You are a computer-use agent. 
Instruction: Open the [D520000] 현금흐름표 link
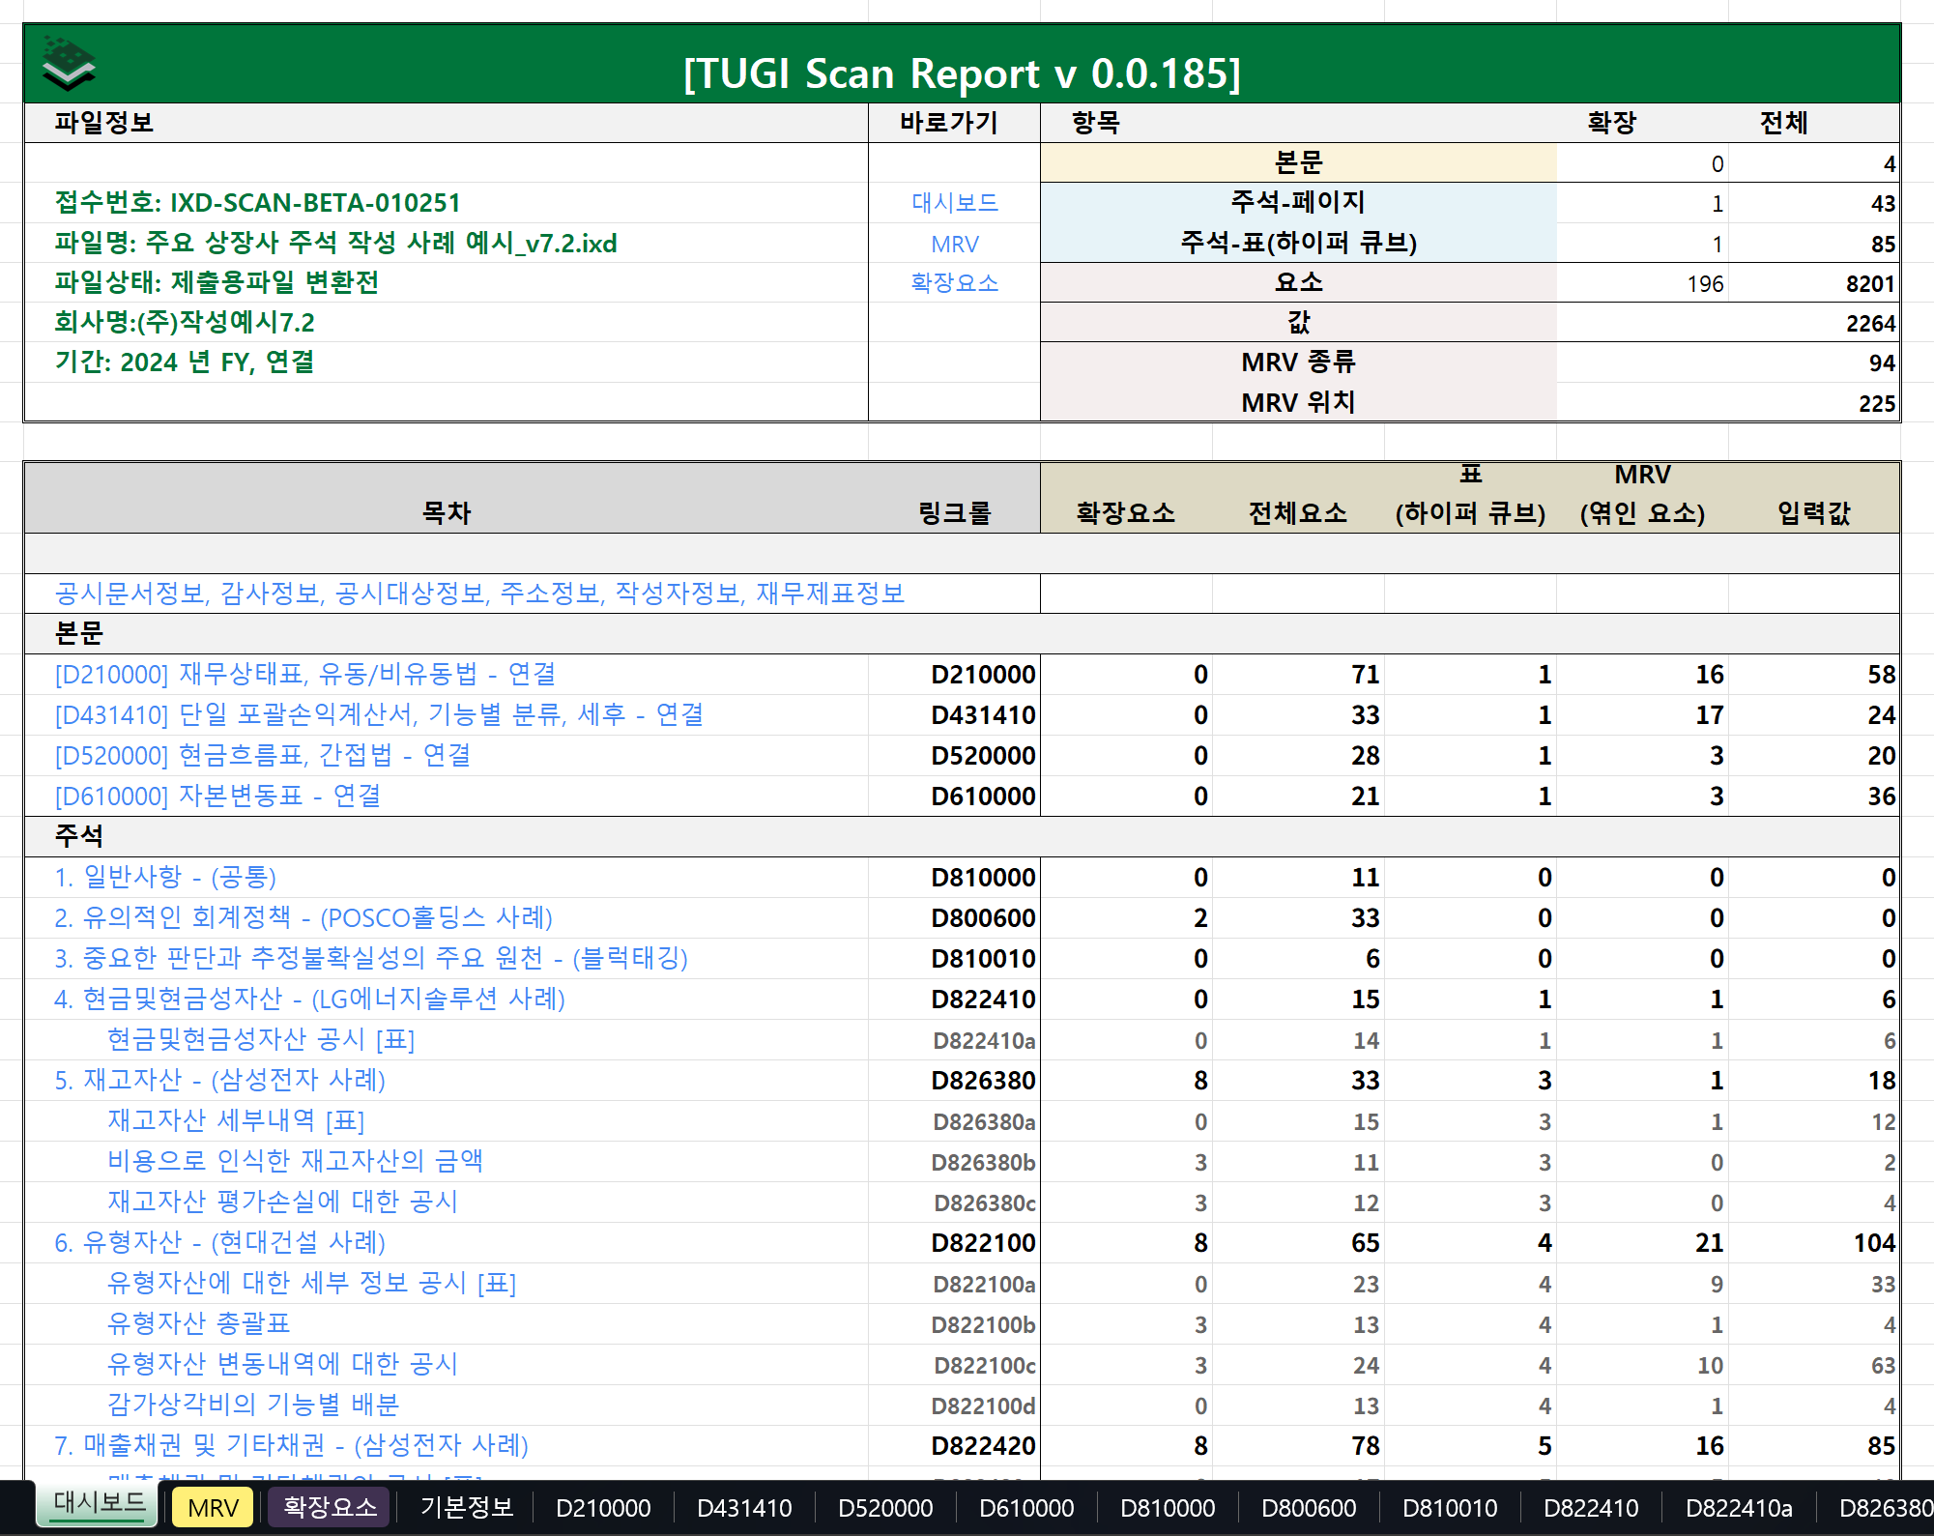point(262,756)
